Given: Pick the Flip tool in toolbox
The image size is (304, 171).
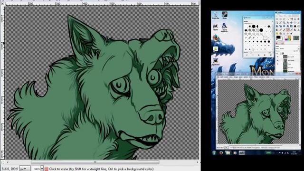Looking at the screenshot, I should click(x=291, y=26).
